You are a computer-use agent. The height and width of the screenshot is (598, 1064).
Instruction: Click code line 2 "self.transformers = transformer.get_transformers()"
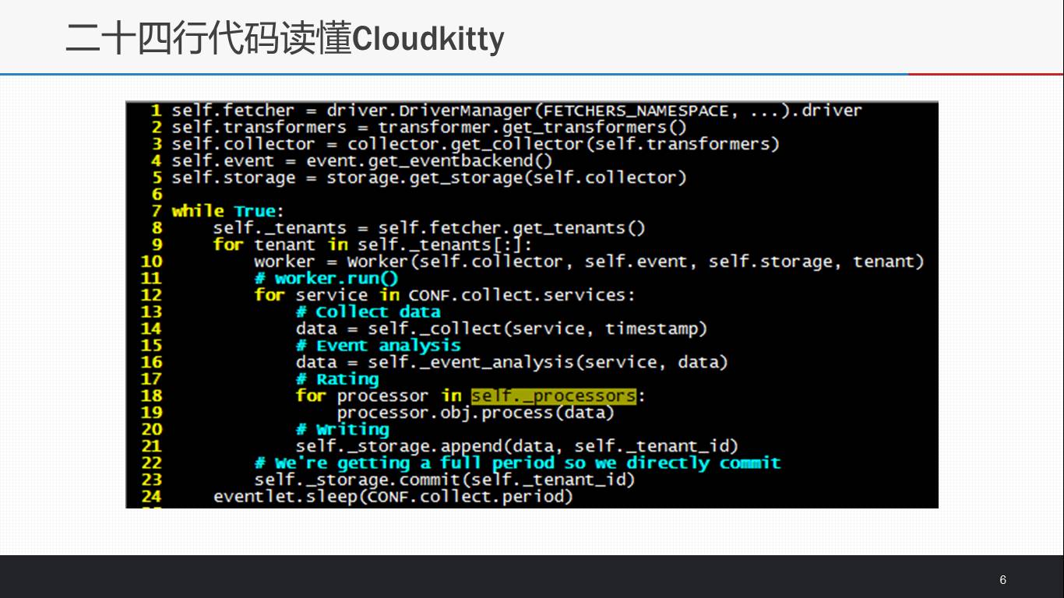(429, 128)
